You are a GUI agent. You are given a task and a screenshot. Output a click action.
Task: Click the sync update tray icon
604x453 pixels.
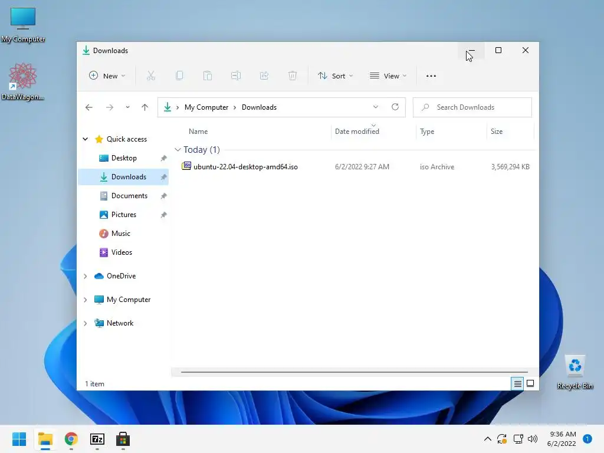pos(502,439)
